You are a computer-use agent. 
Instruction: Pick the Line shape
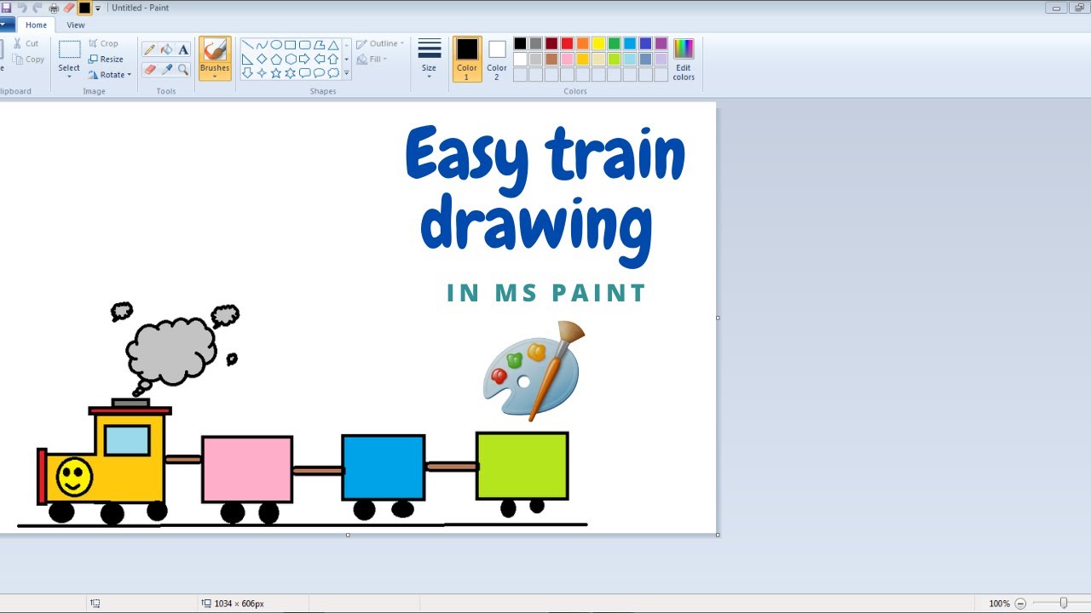point(247,45)
